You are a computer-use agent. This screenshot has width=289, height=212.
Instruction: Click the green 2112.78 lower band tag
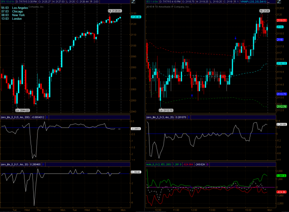pos(281,107)
